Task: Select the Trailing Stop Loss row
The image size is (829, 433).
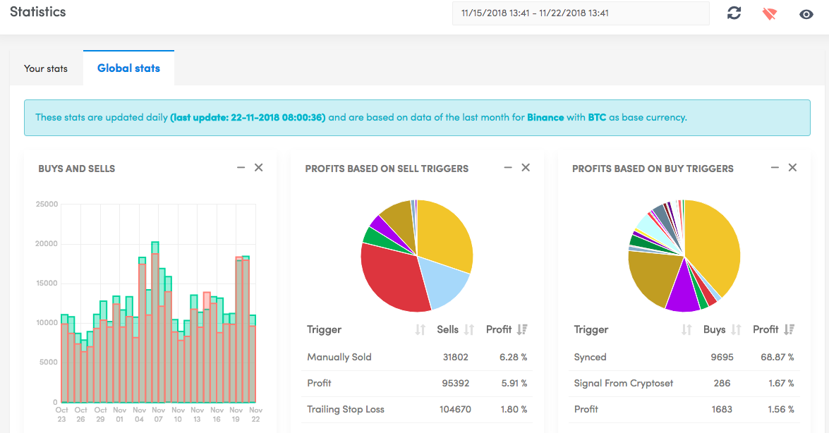Action: pyautogui.click(x=417, y=409)
